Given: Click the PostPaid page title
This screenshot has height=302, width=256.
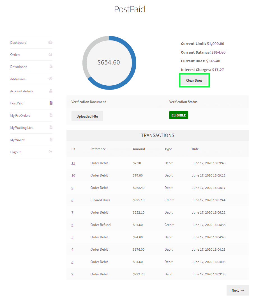Looking at the screenshot, I should pos(130,9).
